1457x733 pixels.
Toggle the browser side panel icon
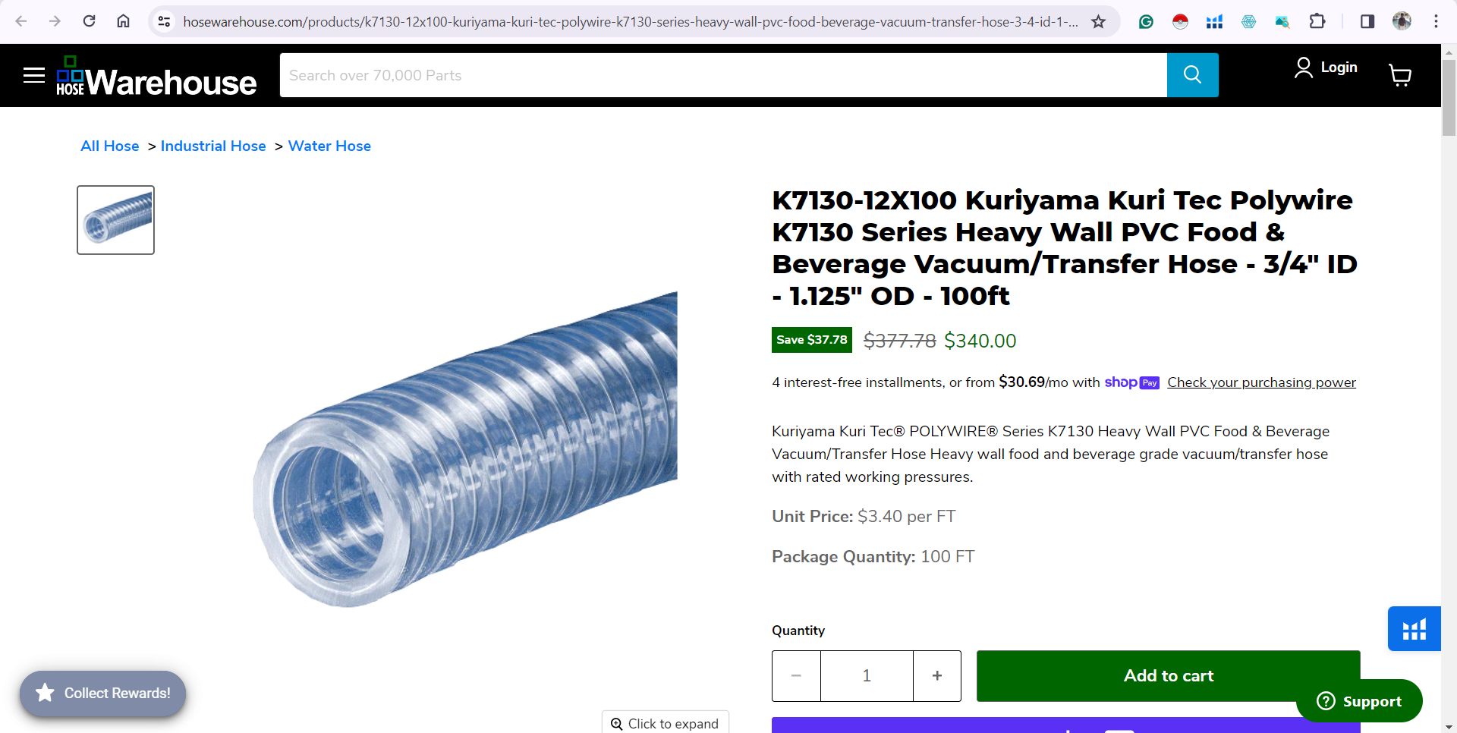pos(1367,21)
